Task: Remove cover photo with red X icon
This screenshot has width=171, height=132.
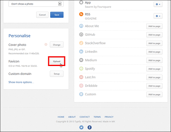Action: [46, 44]
